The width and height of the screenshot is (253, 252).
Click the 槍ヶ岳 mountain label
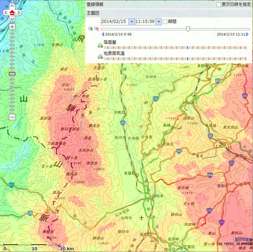[x=72, y=158]
